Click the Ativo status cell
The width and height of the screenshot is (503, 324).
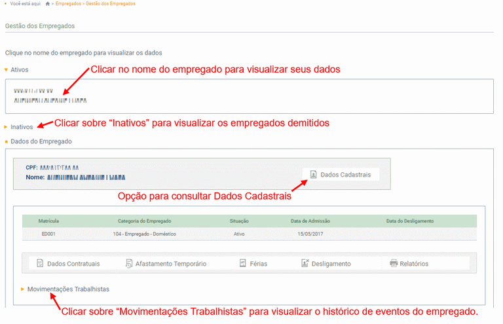[x=239, y=234]
